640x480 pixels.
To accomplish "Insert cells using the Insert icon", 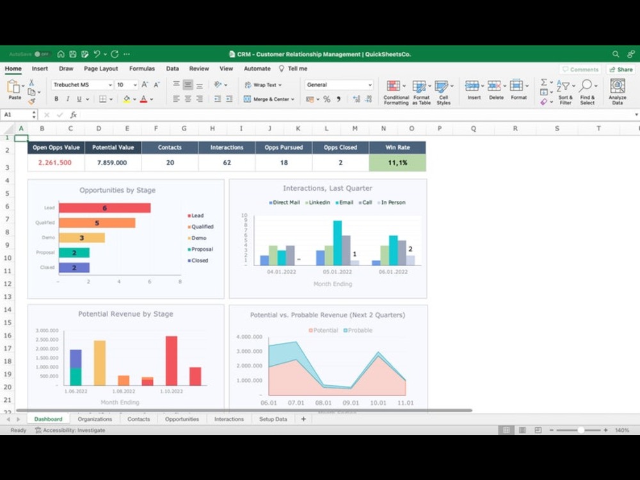I will pyautogui.click(x=472, y=86).
